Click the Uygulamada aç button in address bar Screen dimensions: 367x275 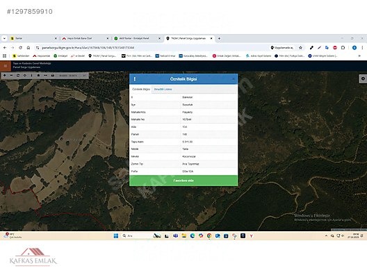(x=282, y=48)
